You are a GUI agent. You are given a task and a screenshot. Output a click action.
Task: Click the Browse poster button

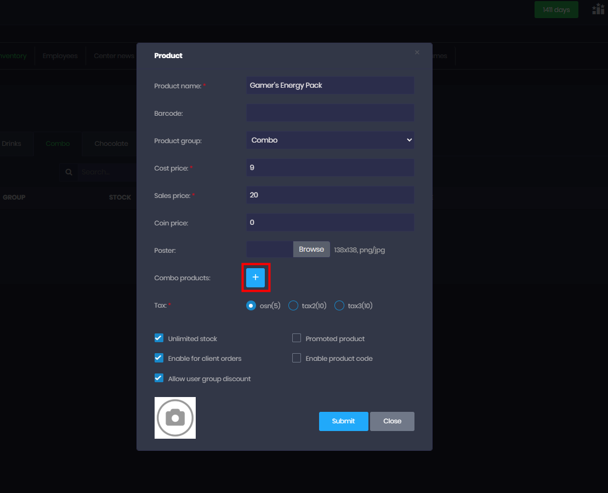[x=311, y=250]
